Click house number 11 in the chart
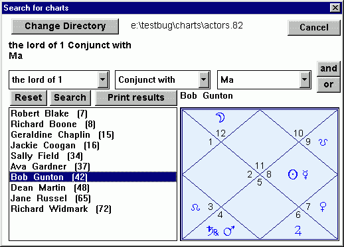 coord(260,166)
